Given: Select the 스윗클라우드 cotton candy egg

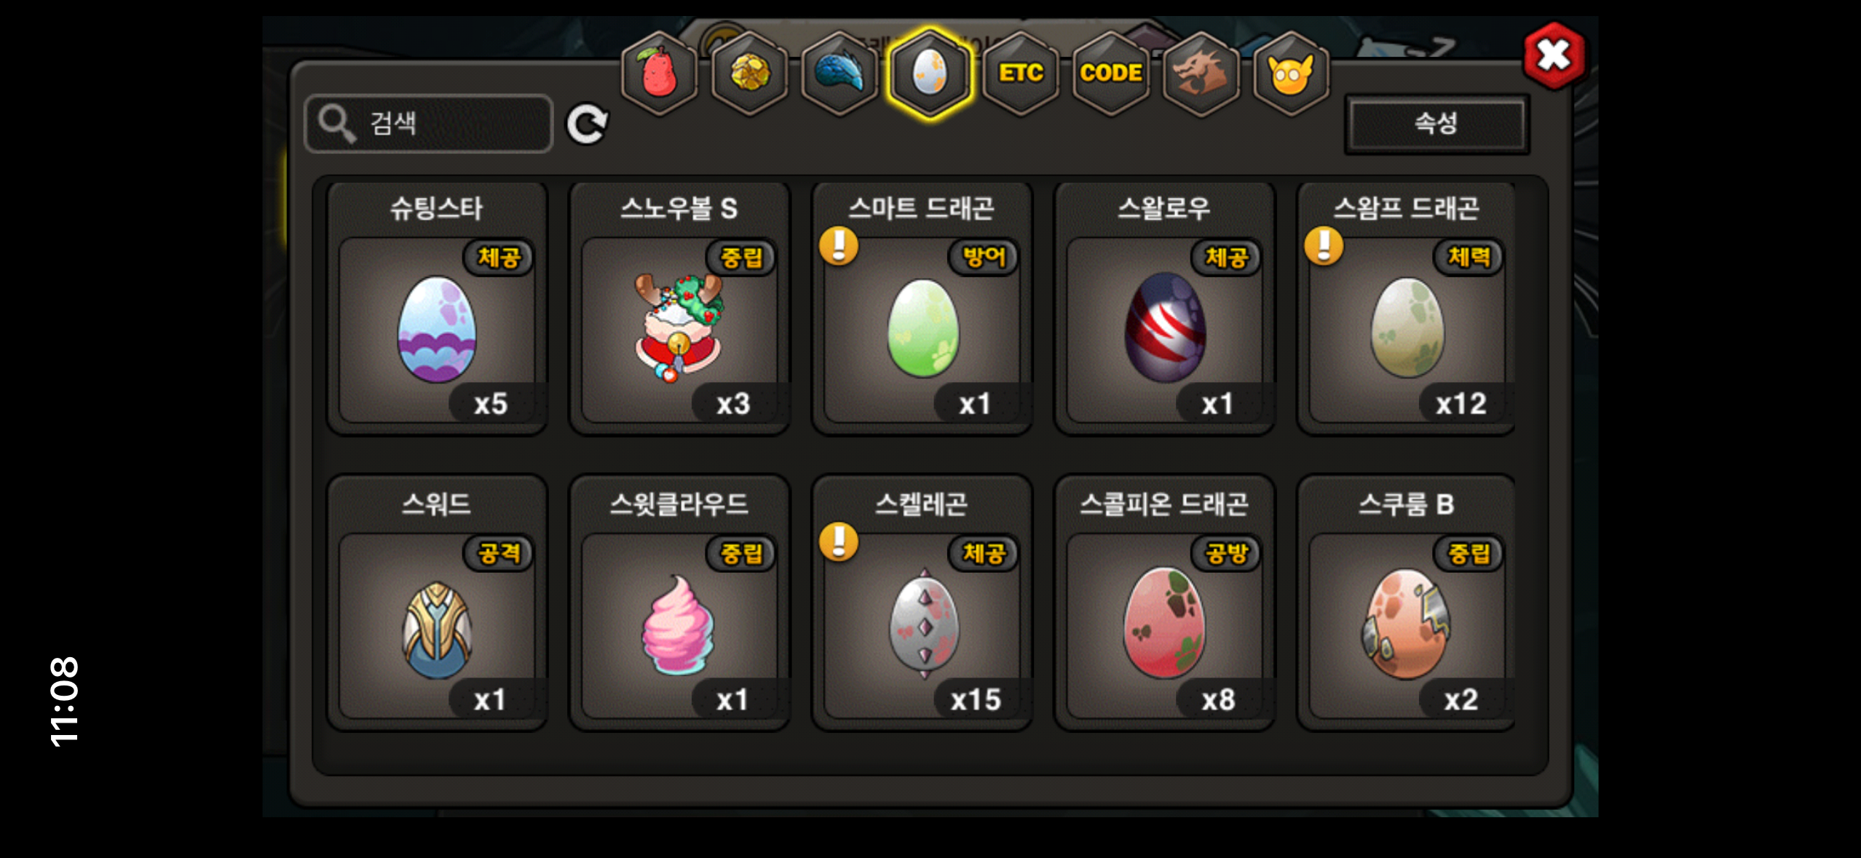Looking at the screenshot, I should [x=679, y=603].
